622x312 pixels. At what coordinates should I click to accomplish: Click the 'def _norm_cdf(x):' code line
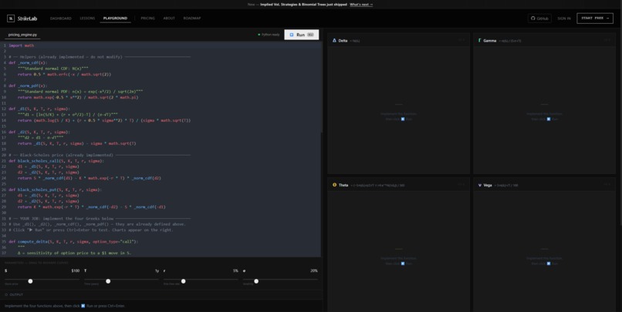(x=28, y=62)
